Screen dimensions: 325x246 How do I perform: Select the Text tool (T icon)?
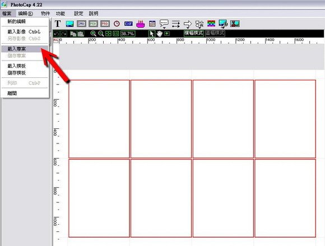pos(58,24)
